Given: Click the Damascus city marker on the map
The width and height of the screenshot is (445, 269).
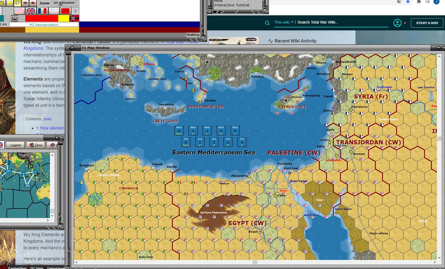Looking at the screenshot, I should click(x=351, y=110).
